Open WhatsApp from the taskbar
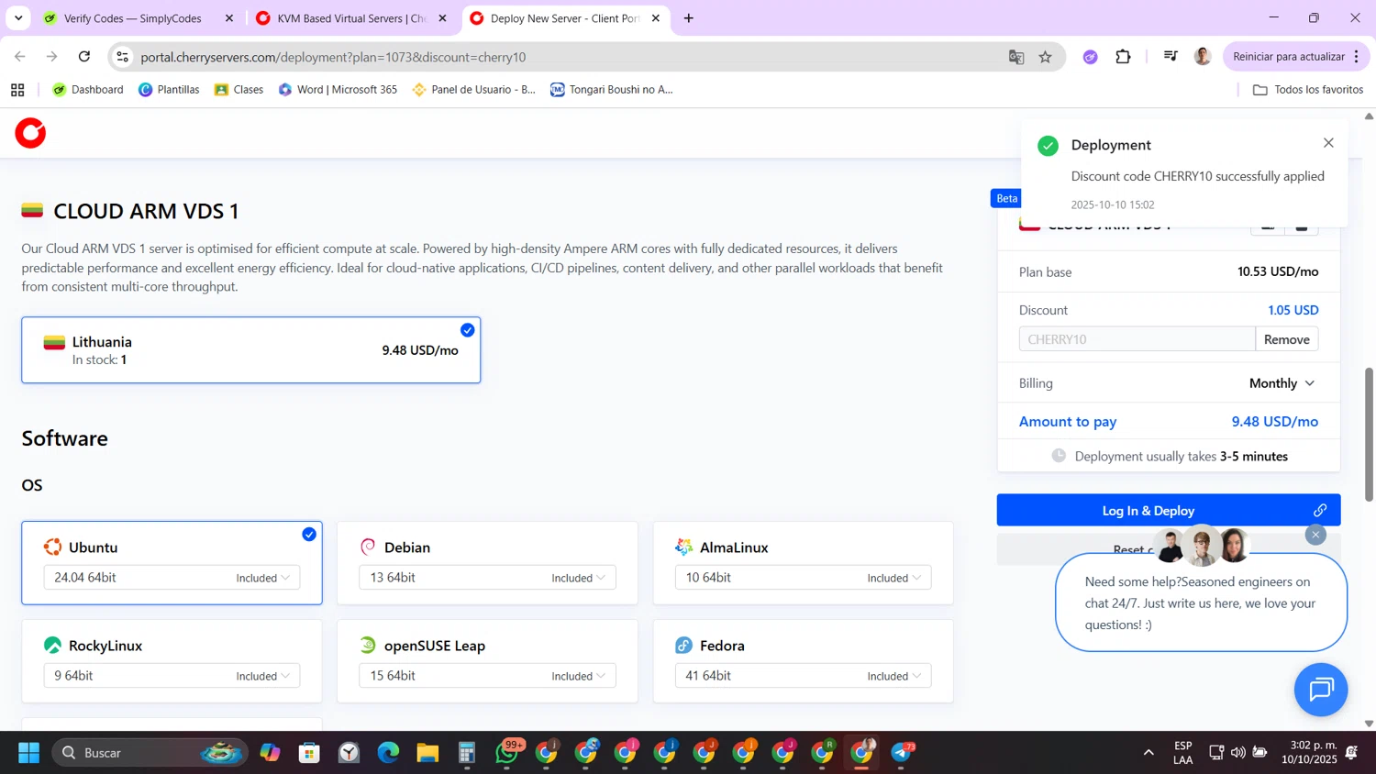Image resolution: width=1376 pixels, height=774 pixels. pos(507,753)
